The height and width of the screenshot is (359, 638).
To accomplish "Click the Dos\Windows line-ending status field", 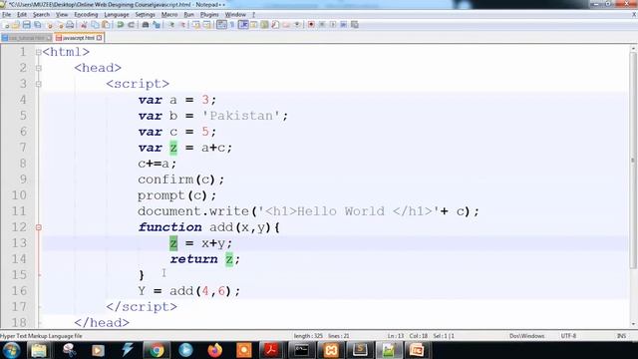I will pyautogui.click(x=527, y=336).
